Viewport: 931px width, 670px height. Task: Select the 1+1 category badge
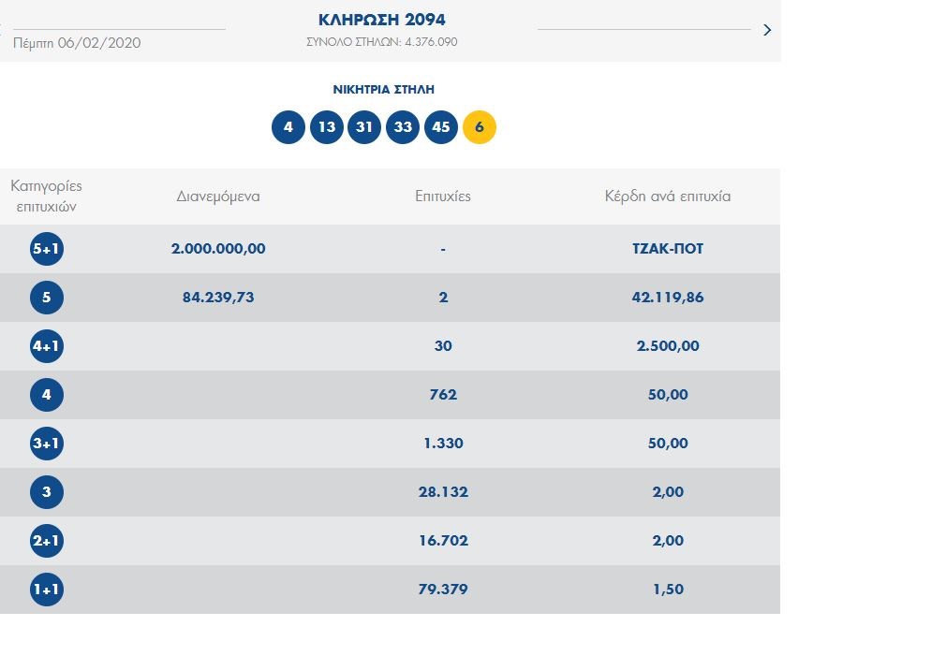(47, 590)
